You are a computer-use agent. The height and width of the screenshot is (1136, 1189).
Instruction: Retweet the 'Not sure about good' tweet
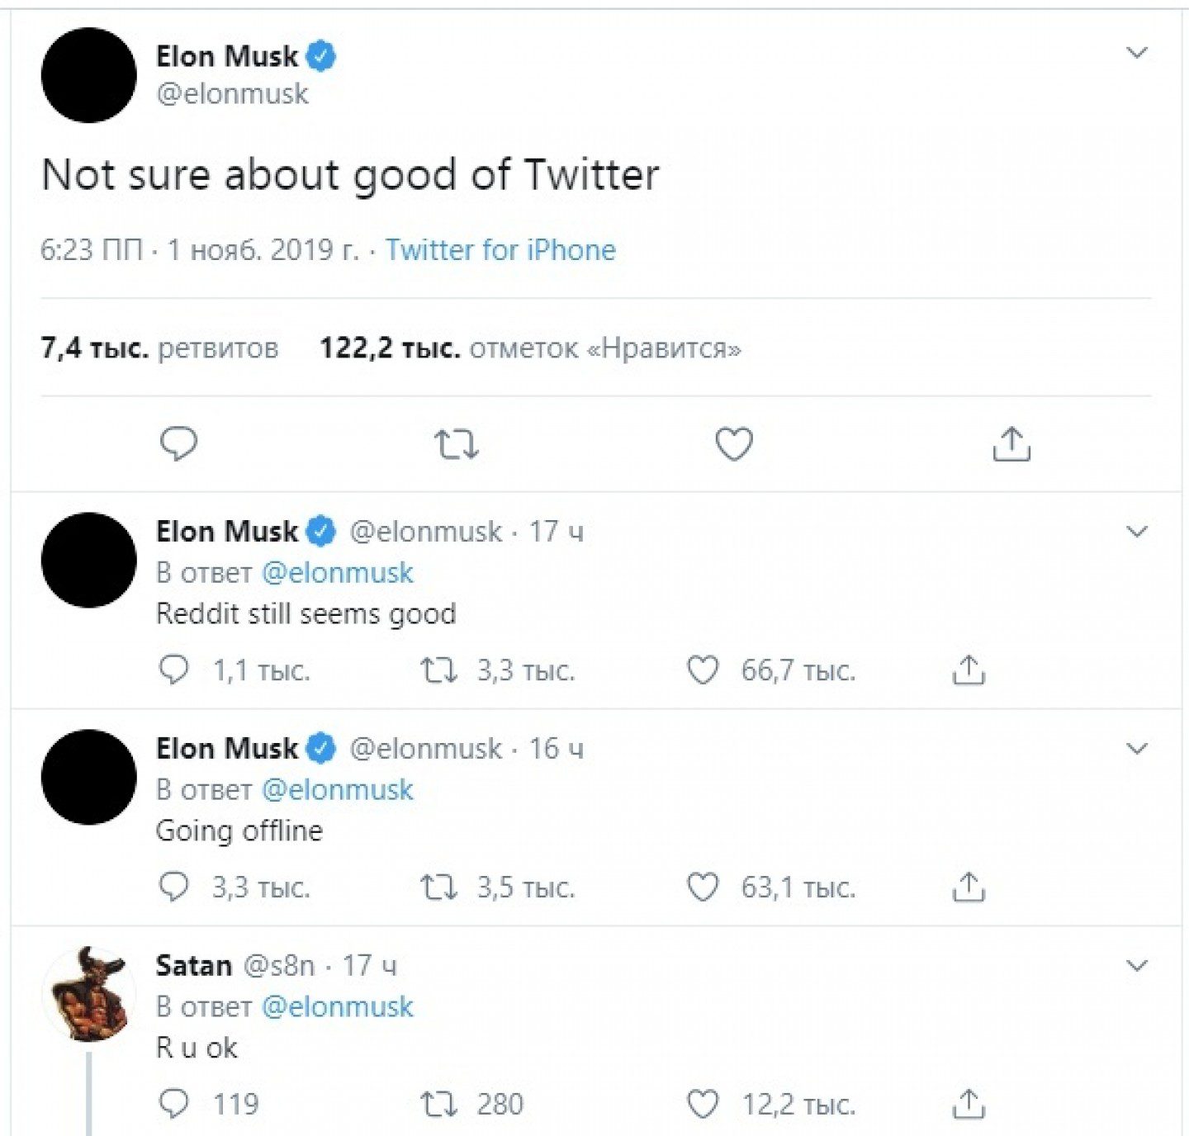457,444
